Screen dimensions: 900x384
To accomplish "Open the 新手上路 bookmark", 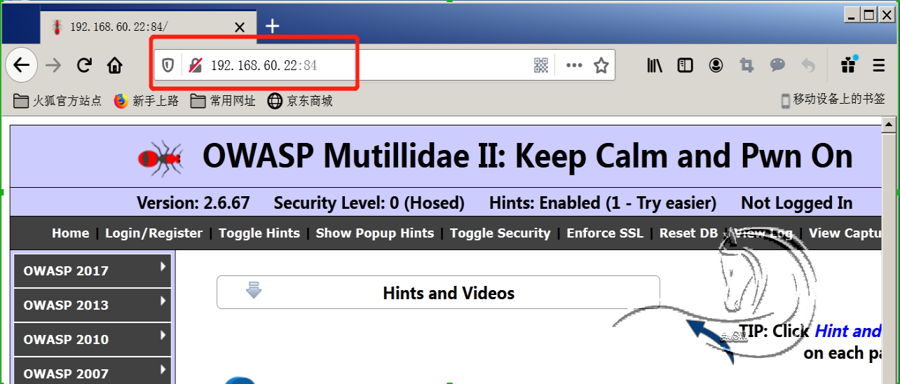I will 146,101.
